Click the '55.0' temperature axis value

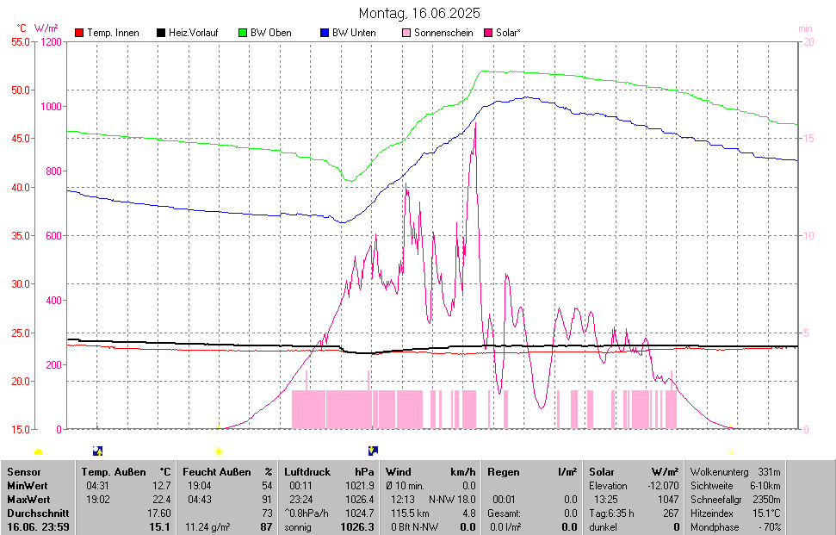pos(21,41)
